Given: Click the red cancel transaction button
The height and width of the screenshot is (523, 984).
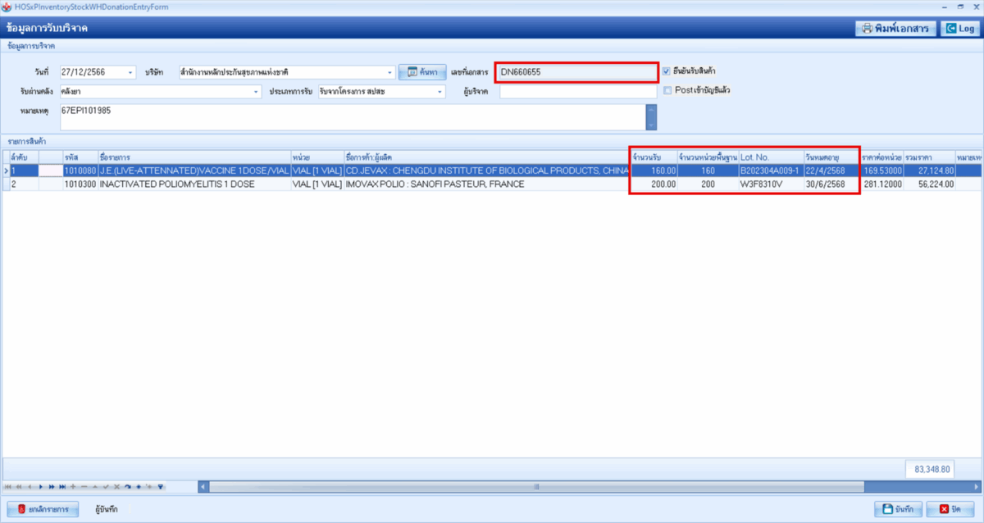Looking at the screenshot, I should [43, 509].
